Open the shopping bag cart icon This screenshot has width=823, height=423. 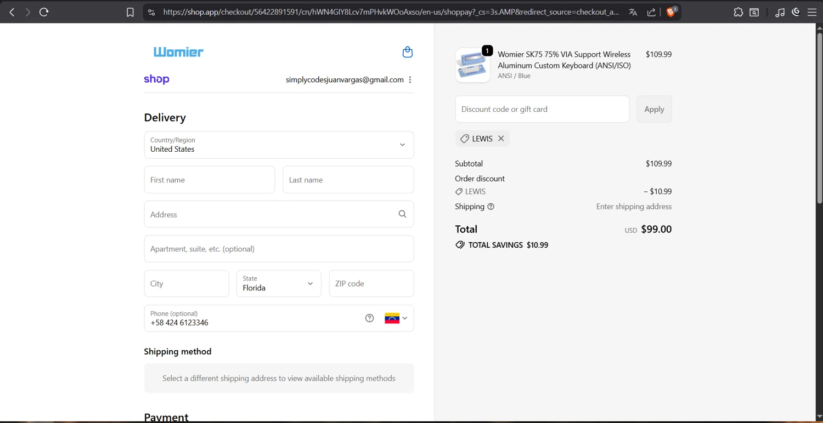point(407,52)
